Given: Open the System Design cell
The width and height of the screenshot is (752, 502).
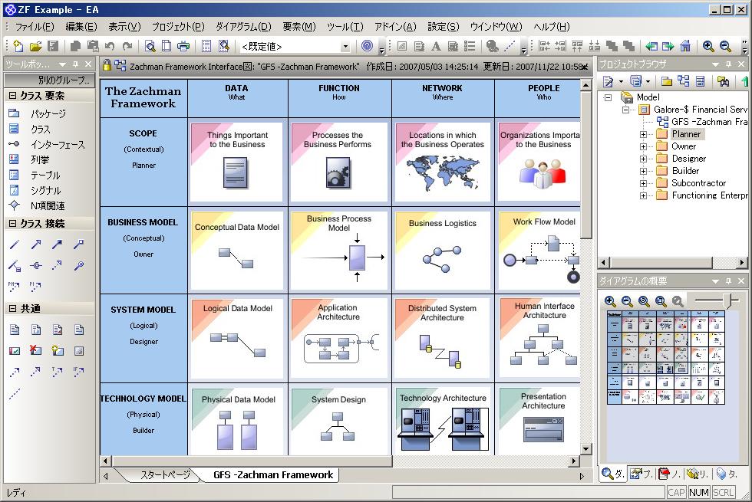Looking at the screenshot, I should point(338,422).
